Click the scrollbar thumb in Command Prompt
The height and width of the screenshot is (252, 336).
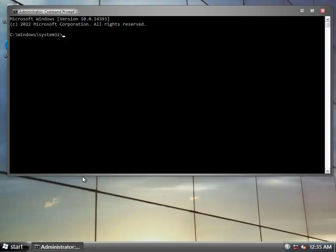[x=327, y=24]
